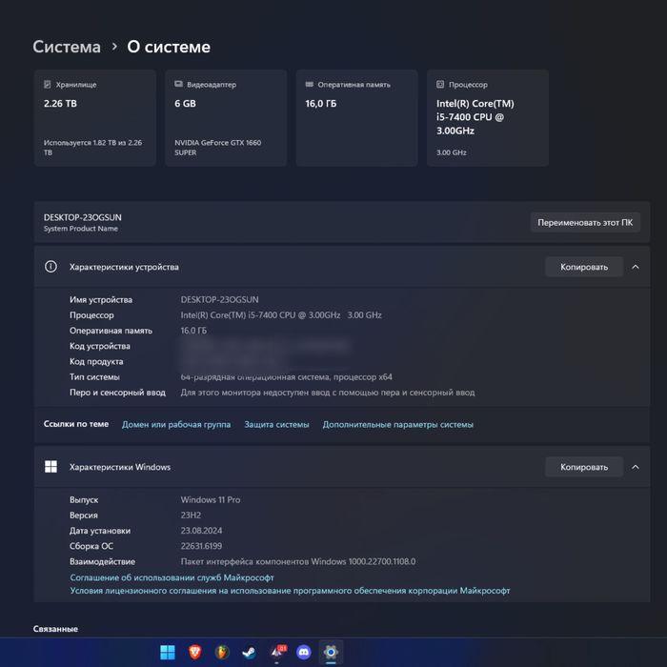Open Защита системы link

click(x=276, y=425)
